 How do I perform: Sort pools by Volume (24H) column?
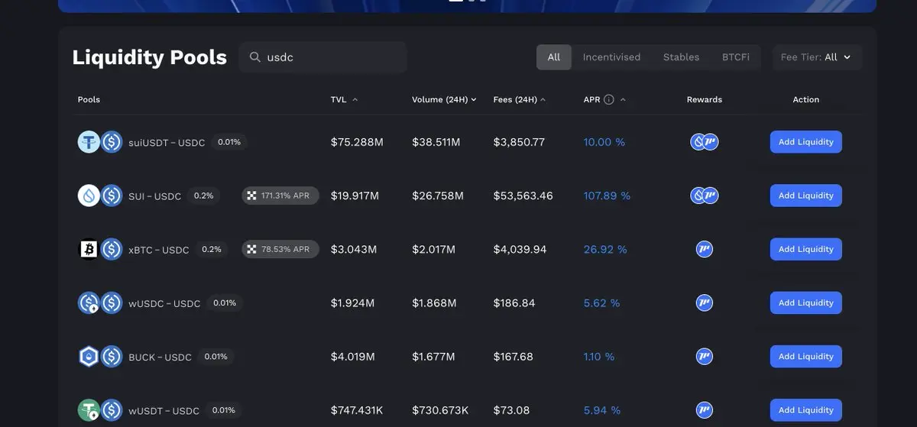pos(444,99)
